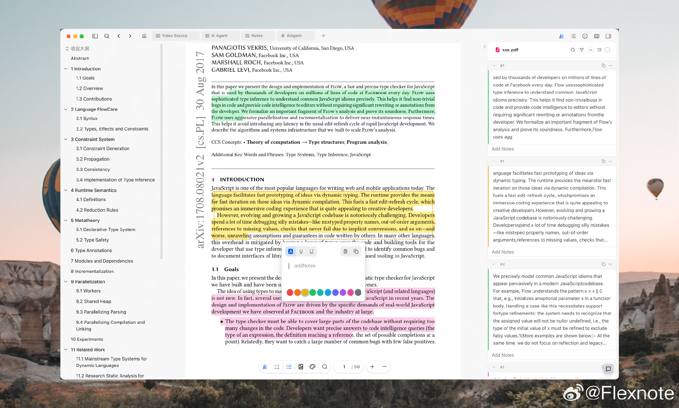Switch to the AI Agent tab

pos(221,36)
